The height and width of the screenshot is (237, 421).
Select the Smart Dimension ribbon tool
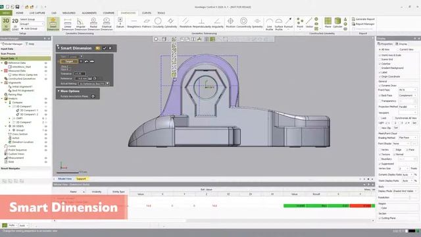tap(53, 24)
